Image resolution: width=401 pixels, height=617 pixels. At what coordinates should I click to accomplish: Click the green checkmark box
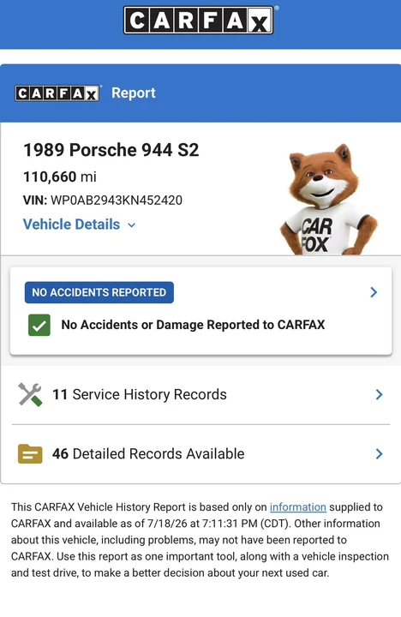point(39,325)
